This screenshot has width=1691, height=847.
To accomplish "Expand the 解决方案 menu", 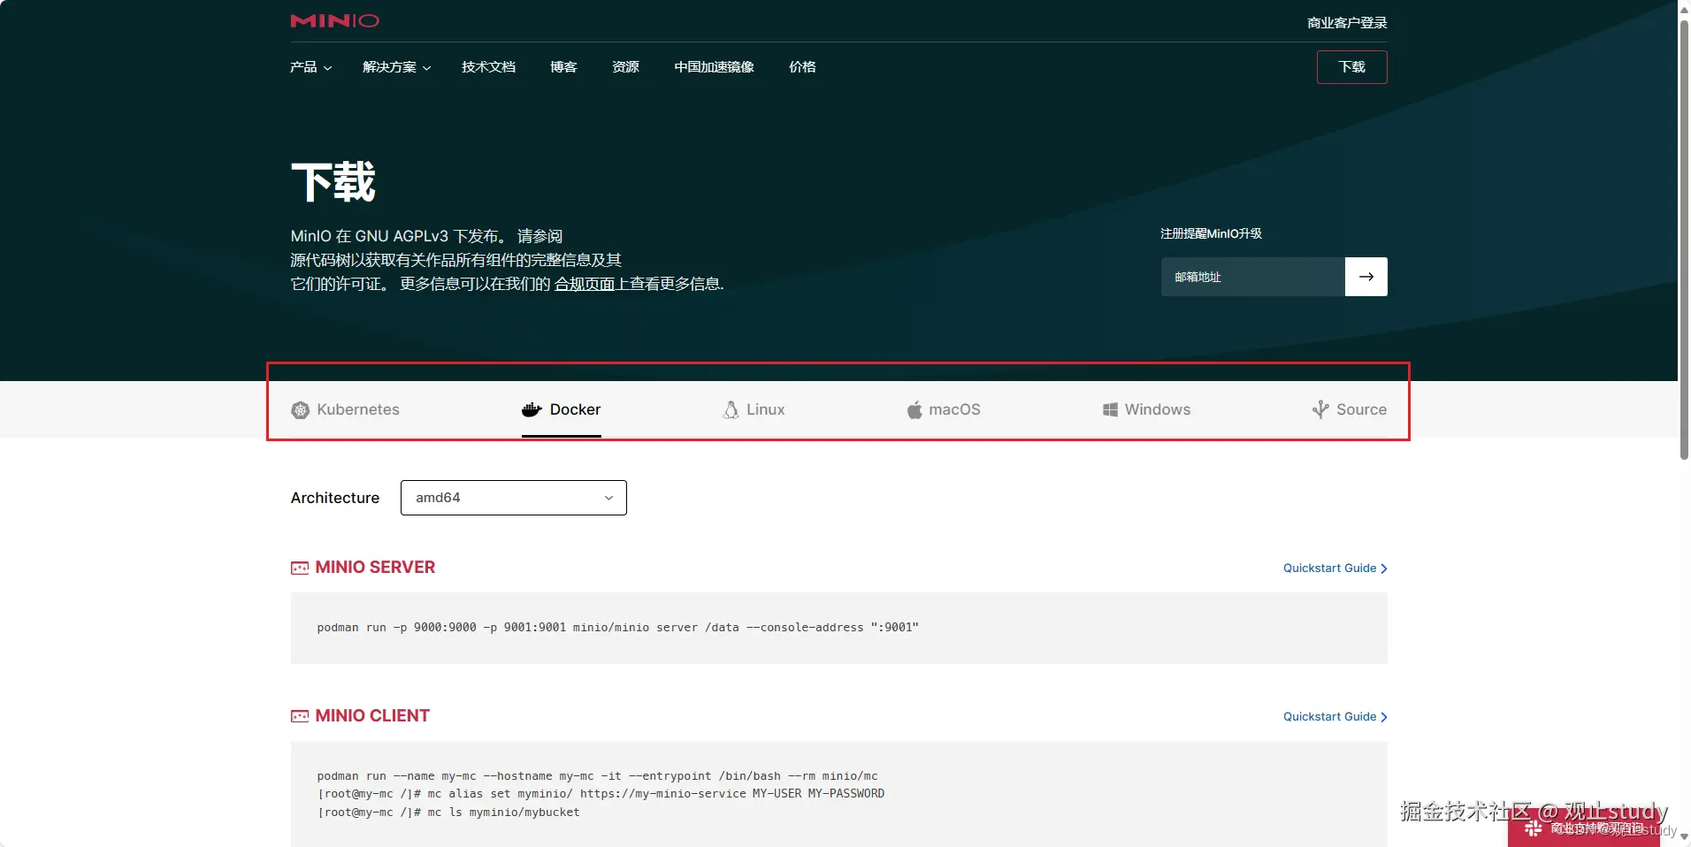I will tap(396, 67).
